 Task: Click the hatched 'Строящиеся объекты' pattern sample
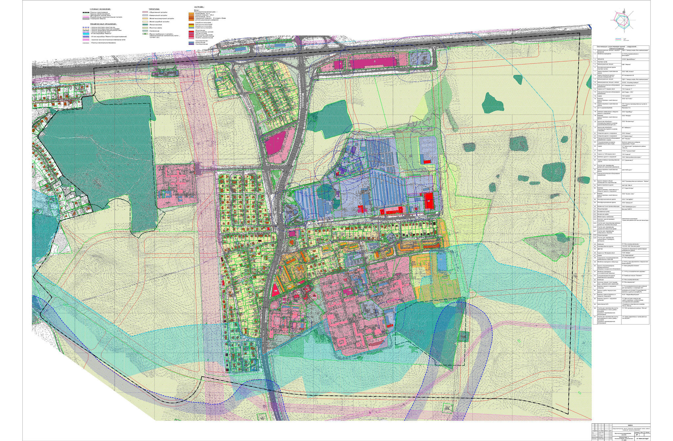pos(86,19)
